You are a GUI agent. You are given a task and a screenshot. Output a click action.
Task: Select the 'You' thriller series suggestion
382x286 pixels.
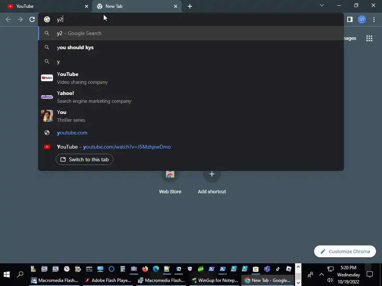(x=191, y=116)
